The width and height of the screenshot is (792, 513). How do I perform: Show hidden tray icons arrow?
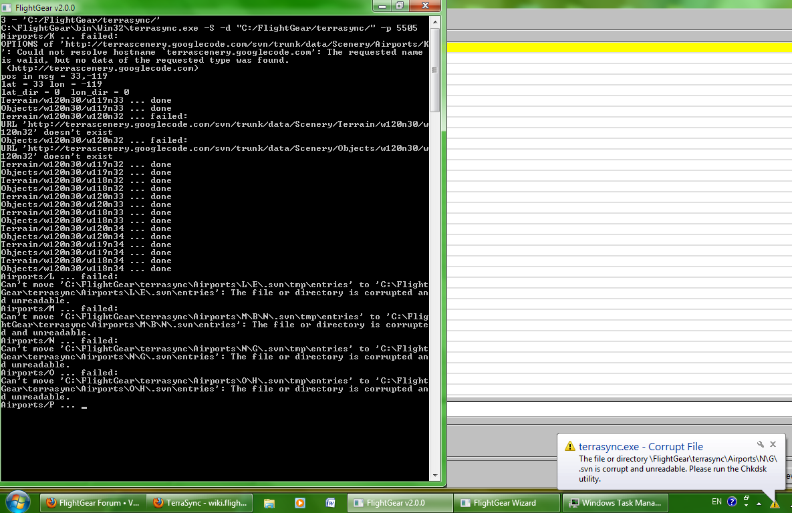point(759,504)
